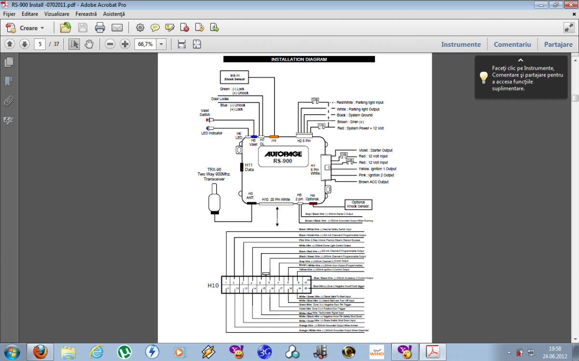
Task: Print the document with the printer icon
Action: coord(100,27)
